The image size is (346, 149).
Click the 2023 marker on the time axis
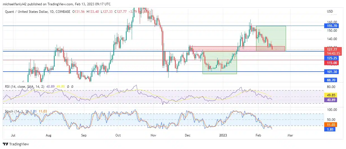pos(223,135)
